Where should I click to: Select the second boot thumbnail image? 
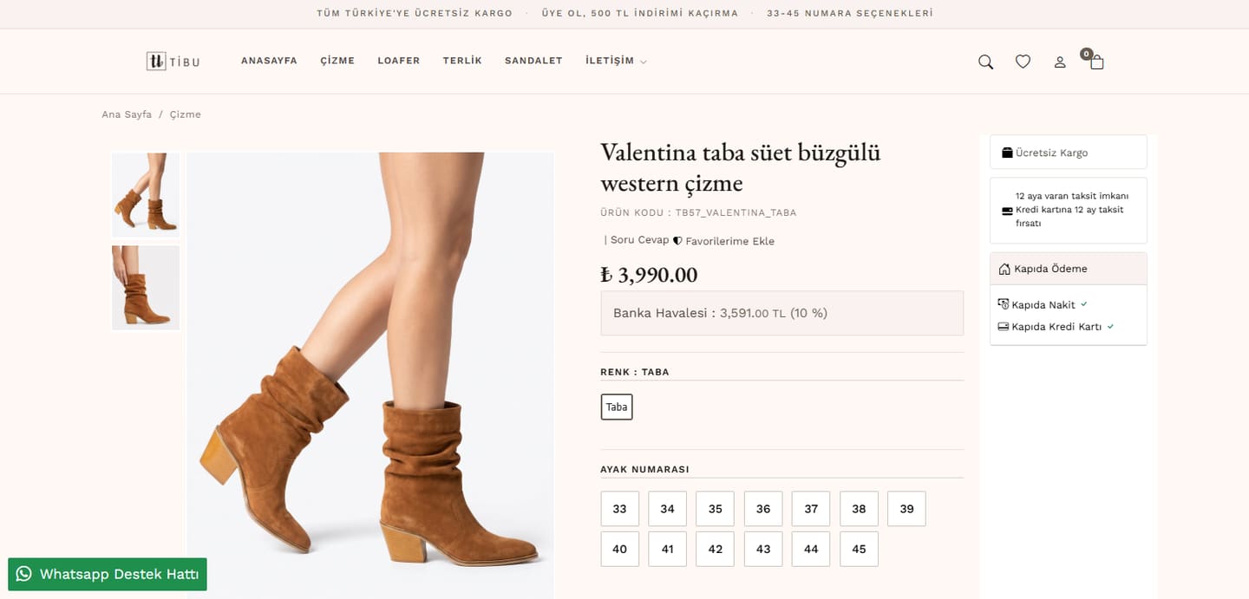146,287
